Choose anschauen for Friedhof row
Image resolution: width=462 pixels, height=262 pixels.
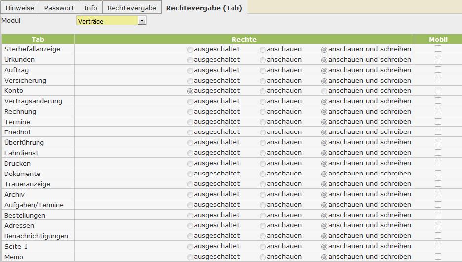(263, 132)
